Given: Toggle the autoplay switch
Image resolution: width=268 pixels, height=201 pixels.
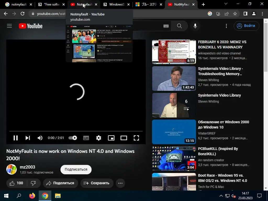Looking at the screenshot, I should [x=73, y=138].
